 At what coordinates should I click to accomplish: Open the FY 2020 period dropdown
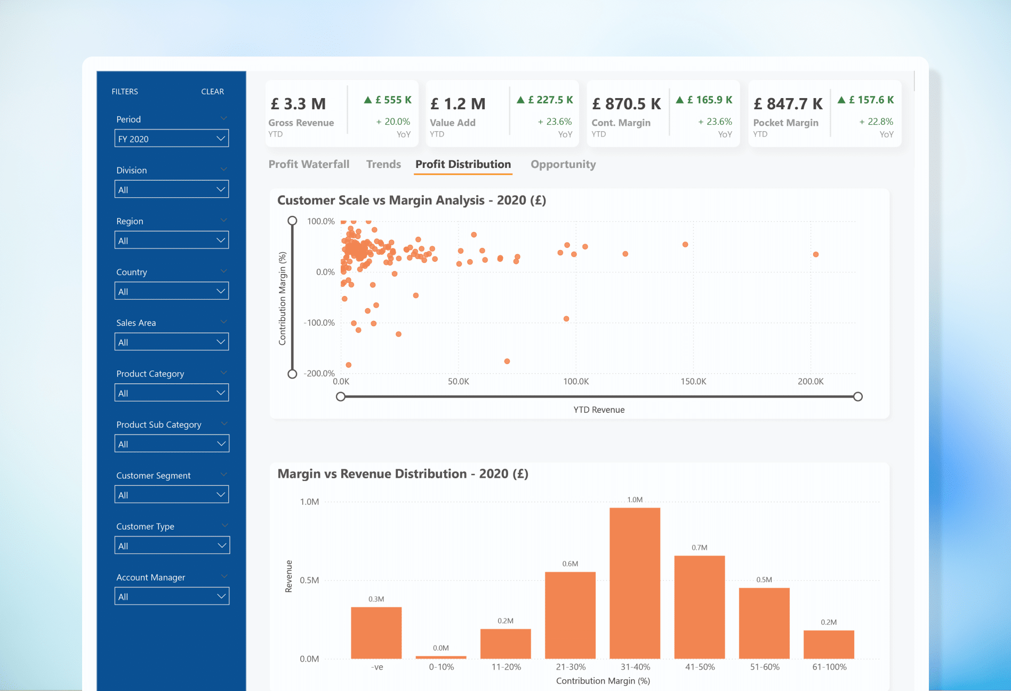click(172, 139)
